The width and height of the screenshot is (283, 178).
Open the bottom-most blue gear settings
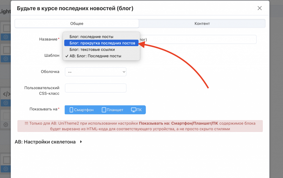pyautogui.click(x=5, y=169)
